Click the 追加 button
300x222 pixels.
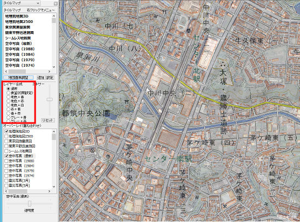41,78
